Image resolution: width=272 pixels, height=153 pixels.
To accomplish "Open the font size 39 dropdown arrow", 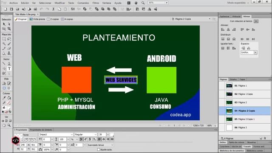I will pyautogui.click(x=108, y=134).
